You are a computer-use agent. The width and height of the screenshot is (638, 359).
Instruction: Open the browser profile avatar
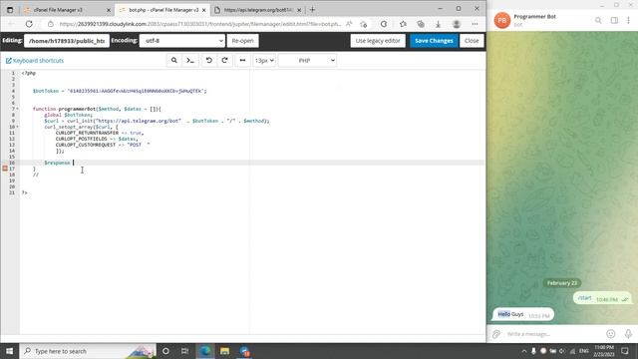point(457,24)
